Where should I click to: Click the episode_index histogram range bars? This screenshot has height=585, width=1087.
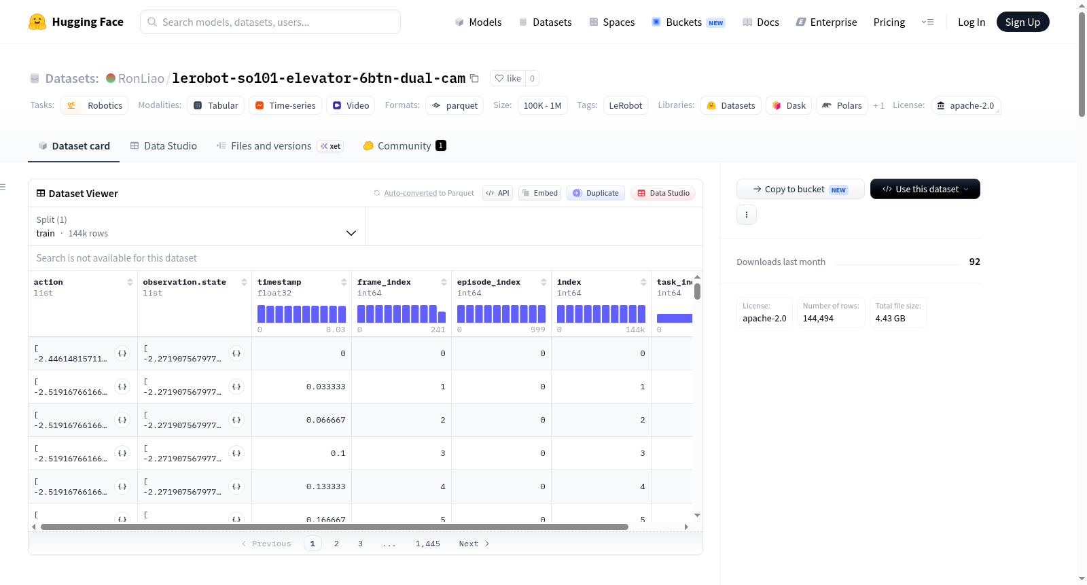pos(501,314)
